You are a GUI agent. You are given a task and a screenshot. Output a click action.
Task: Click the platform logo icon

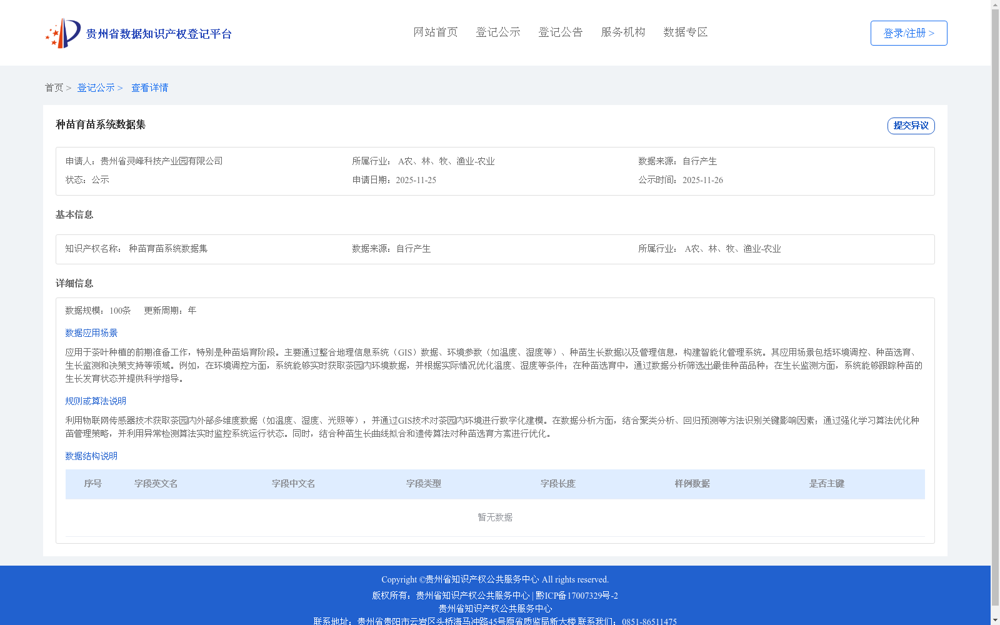[63, 33]
